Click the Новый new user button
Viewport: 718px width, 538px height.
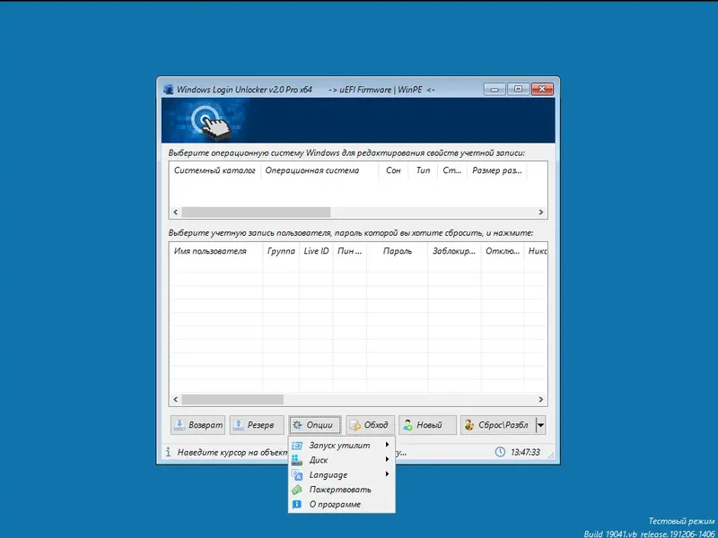[427, 425]
